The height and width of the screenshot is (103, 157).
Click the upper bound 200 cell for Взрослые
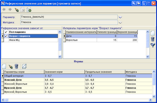(127, 40)
